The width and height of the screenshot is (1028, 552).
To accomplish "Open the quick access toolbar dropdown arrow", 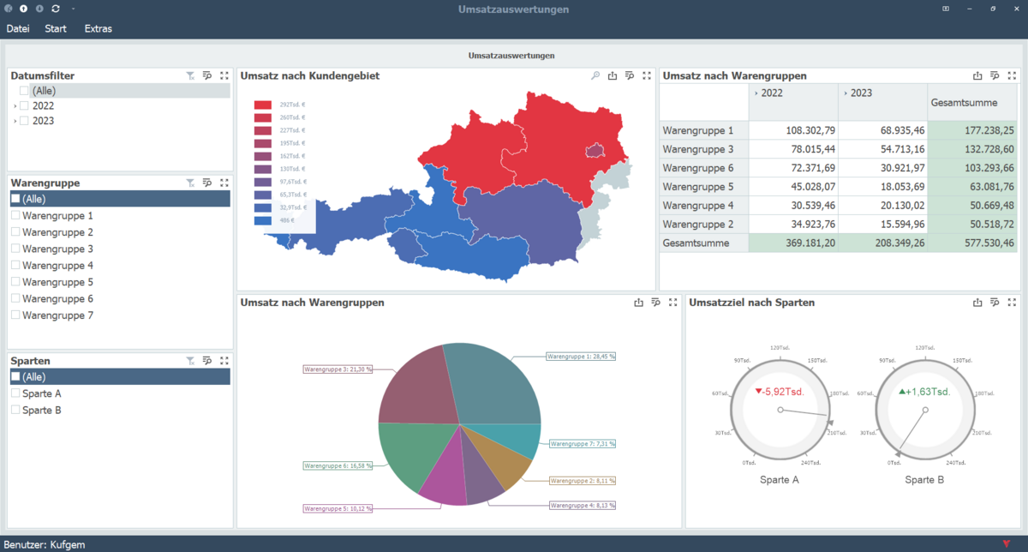I will tap(73, 9).
